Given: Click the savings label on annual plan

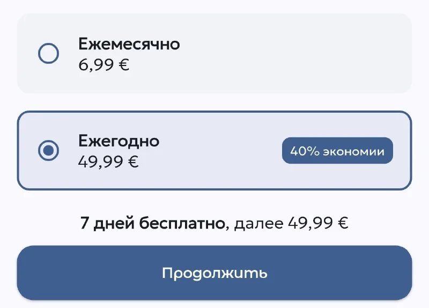Looking at the screenshot, I should (337, 151).
